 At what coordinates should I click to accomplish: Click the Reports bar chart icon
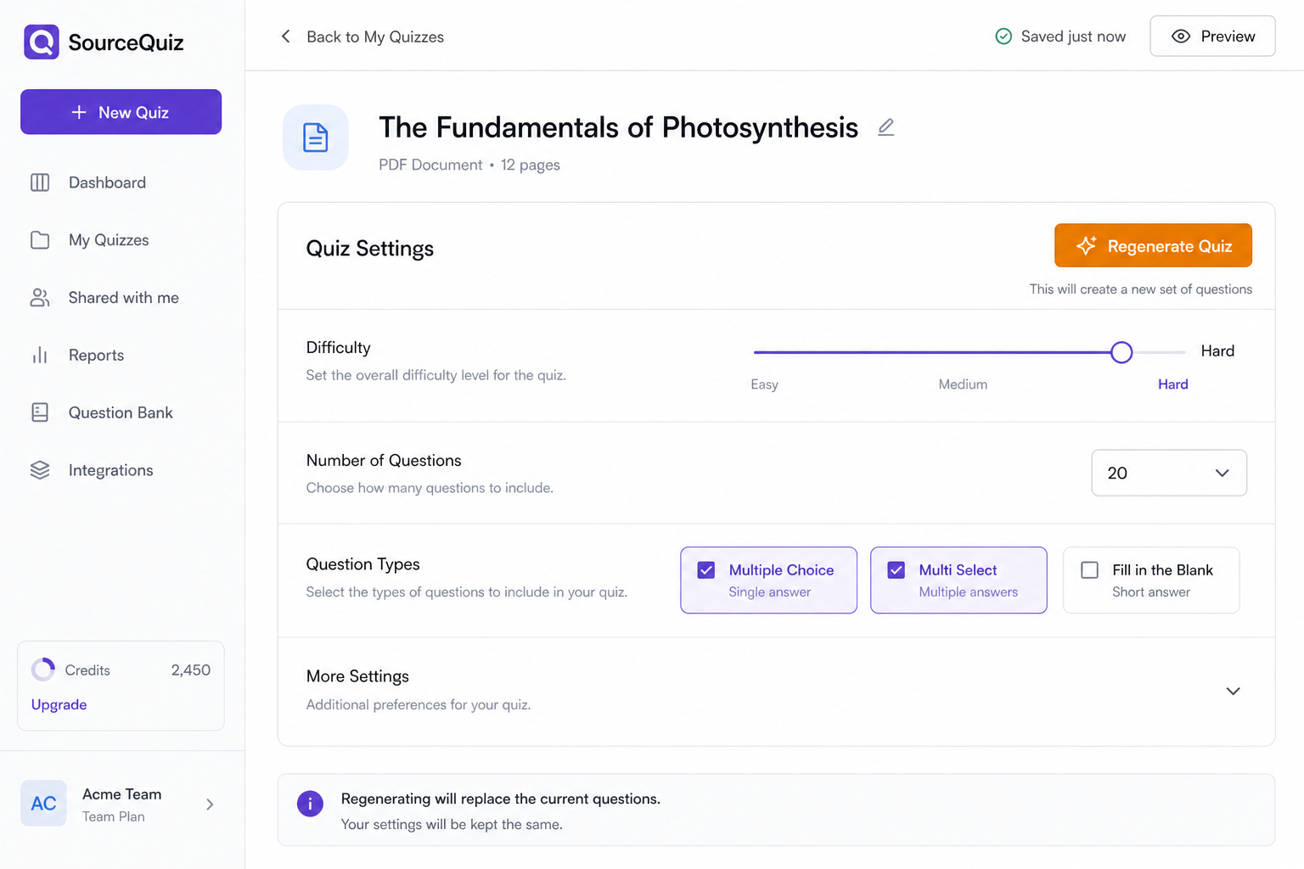[40, 356]
